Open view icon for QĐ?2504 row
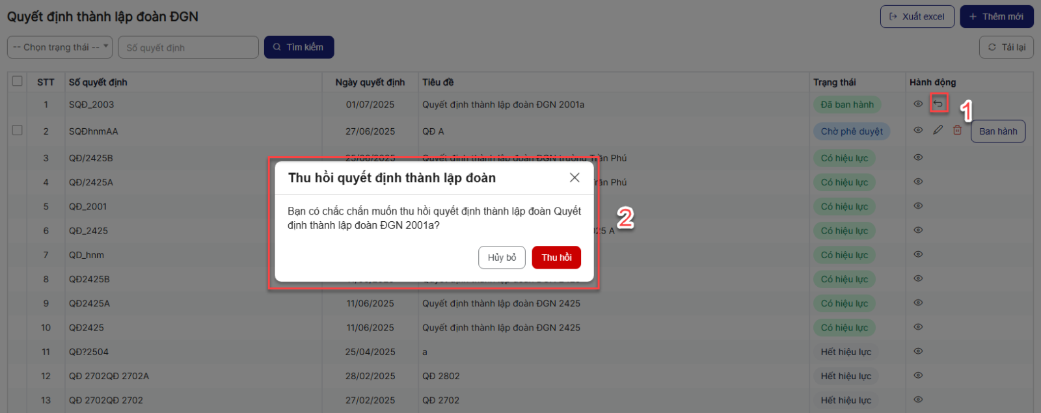 (x=918, y=351)
